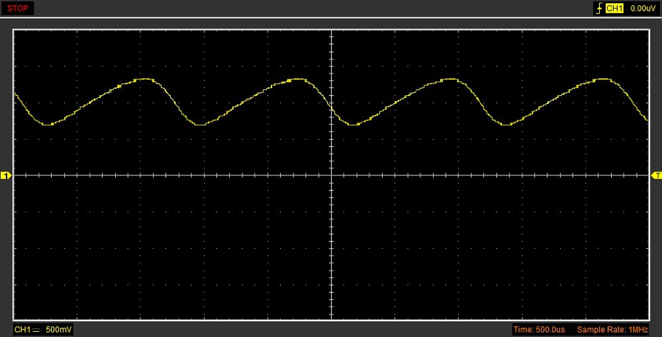Click the CH1 coupling label at bottom left
The width and height of the screenshot is (662, 337).
click(x=26, y=330)
